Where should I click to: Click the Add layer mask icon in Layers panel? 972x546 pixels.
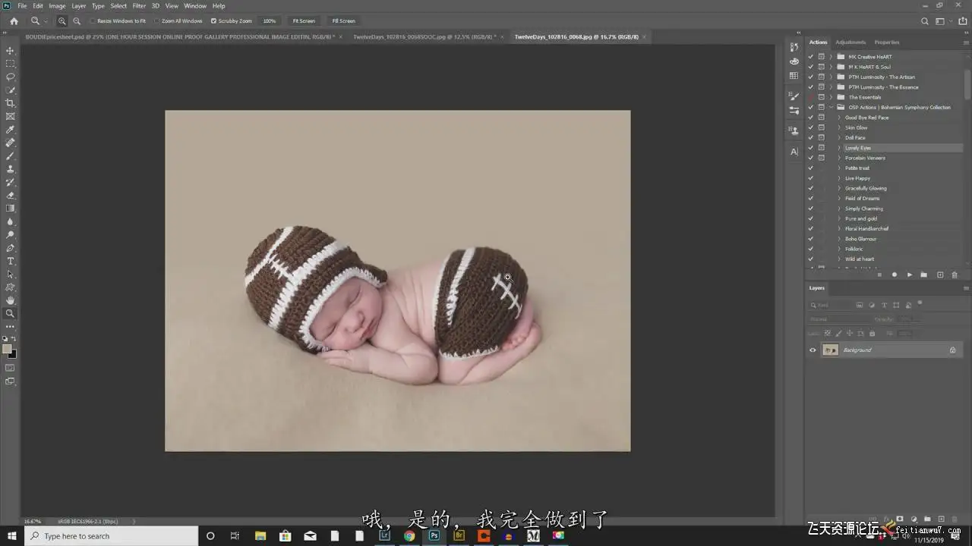point(900,520)
